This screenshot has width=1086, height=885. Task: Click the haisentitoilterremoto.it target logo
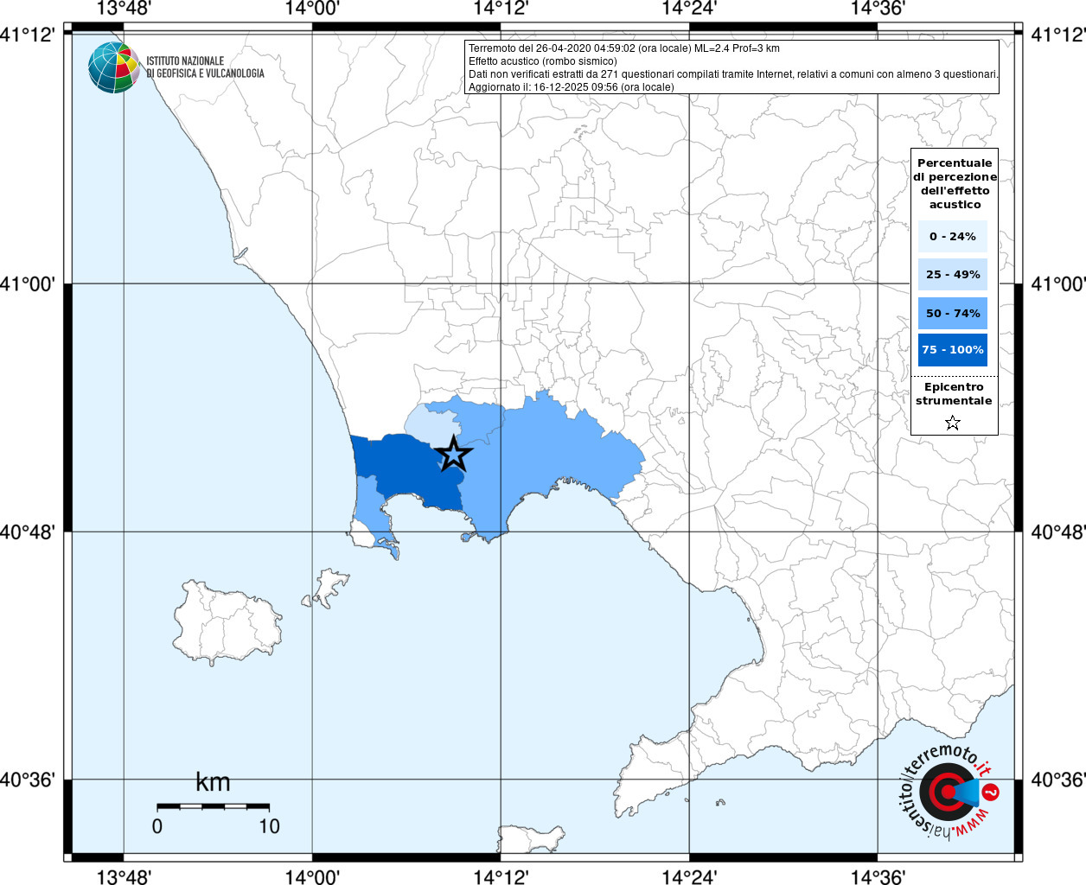click(949, 791)
